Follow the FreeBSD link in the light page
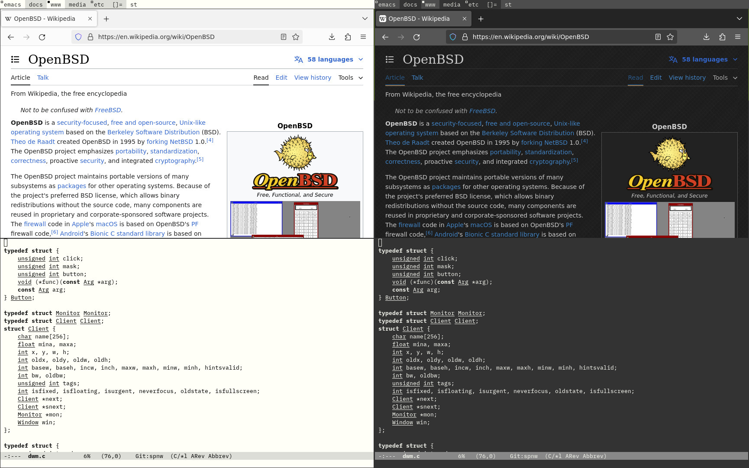Image resolution: width=749 pixels, height=468 pixels. click(108, 110)
